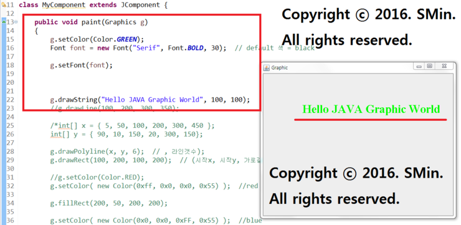Image resolution: width=461 pixels, height=225 pixels.
Task: Click the '// default' comment on line 16
Action: (x=275, y=48)
